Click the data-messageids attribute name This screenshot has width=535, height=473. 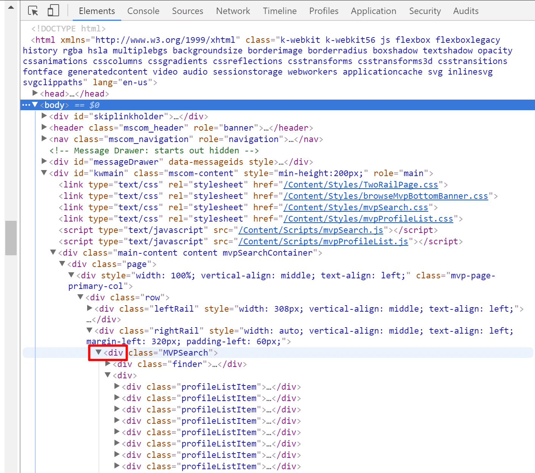coord(206,162)
